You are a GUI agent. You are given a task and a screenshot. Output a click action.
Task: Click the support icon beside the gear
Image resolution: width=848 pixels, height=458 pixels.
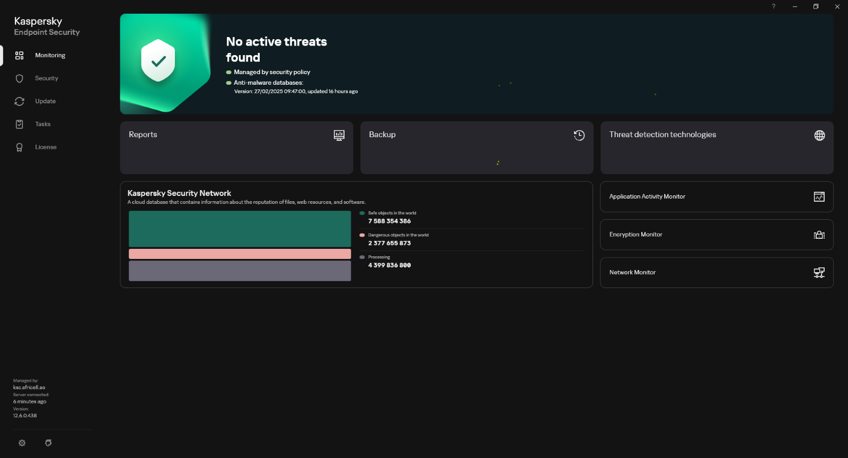click(48, 443)
